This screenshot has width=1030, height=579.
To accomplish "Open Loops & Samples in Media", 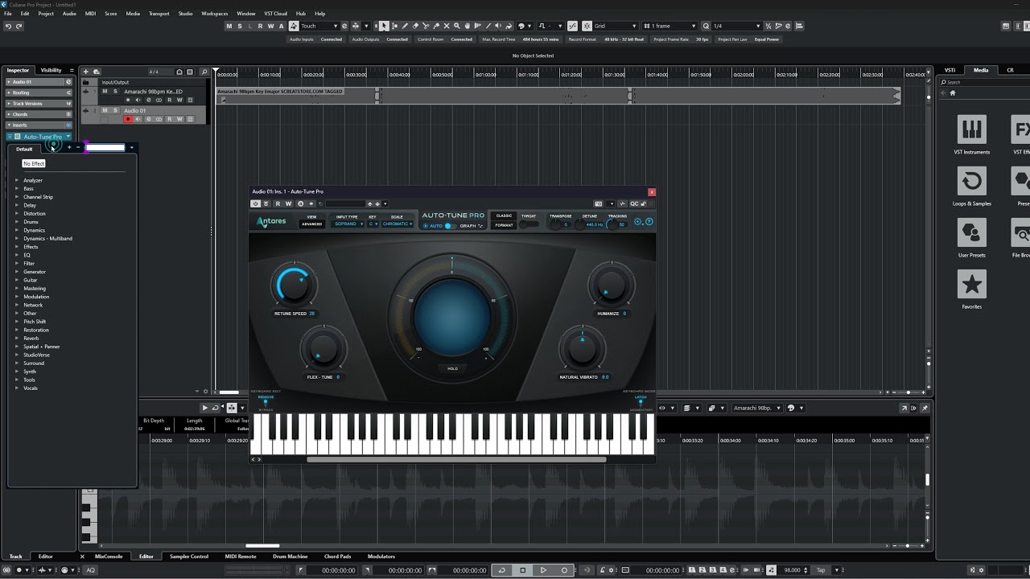I will tap(971, 181).
